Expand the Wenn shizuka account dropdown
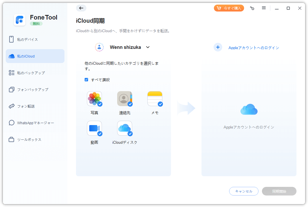The height and width of the screenshot is (207, 308). [x=148, y=47]
